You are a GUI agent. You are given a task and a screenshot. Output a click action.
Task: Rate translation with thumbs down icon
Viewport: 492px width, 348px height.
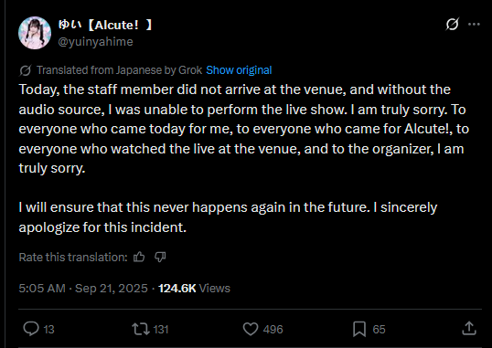[160, 257]
